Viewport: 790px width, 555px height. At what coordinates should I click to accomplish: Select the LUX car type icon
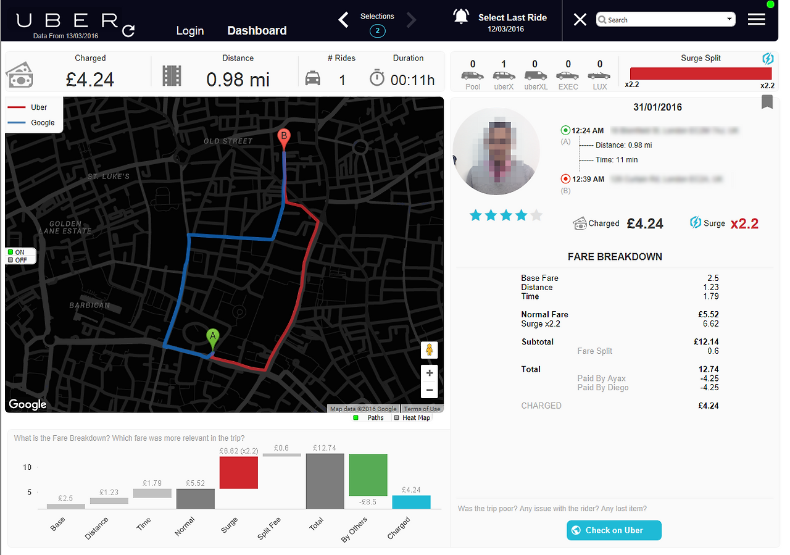coord(599,75)
